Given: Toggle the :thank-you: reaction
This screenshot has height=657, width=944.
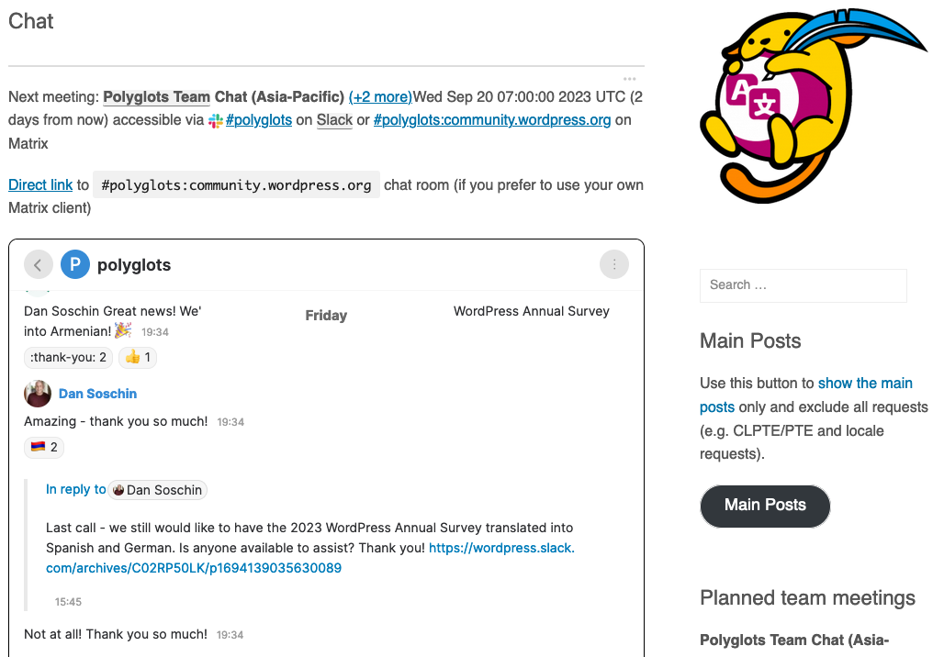Looking at the screenshot, I should pyautogui.click(x=68, y=357).
